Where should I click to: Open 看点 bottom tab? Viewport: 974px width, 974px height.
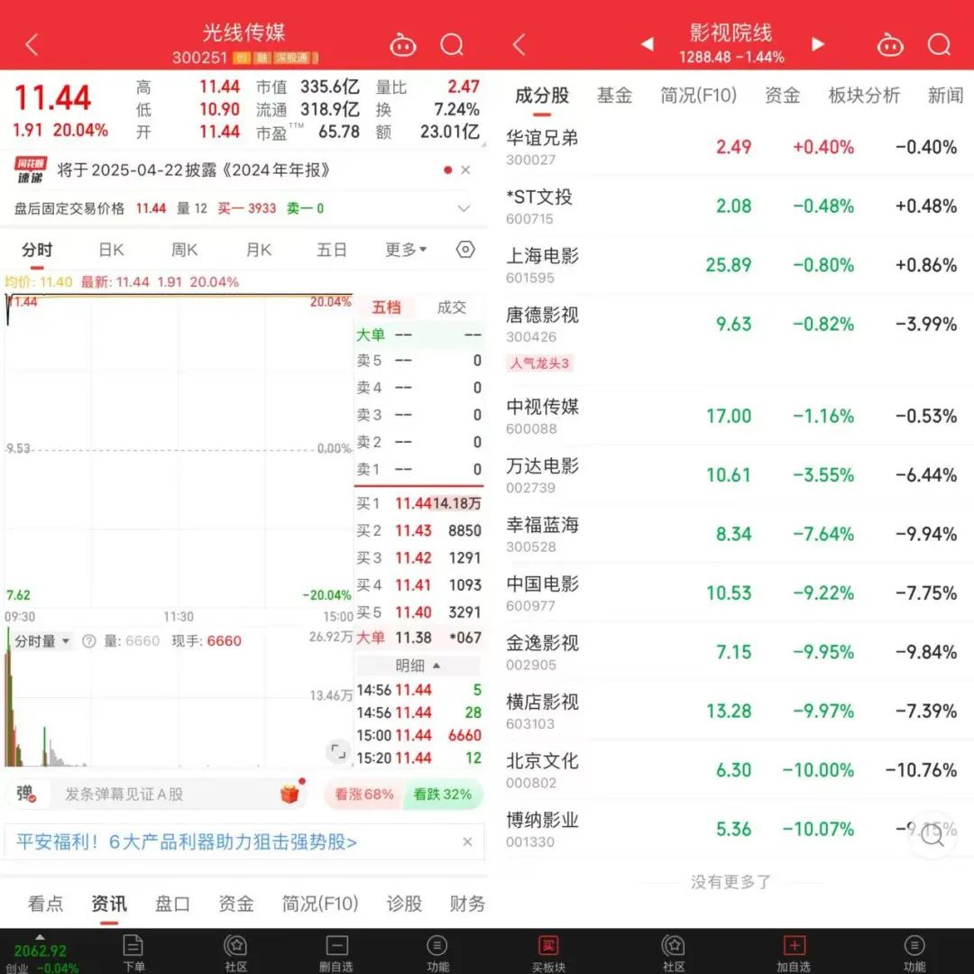(x=45, y=903)
